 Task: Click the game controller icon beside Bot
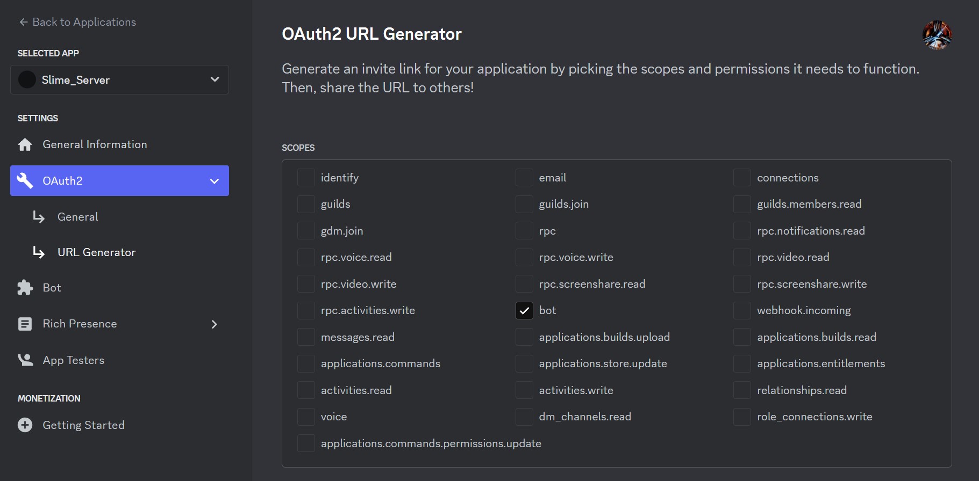(25, 287)
